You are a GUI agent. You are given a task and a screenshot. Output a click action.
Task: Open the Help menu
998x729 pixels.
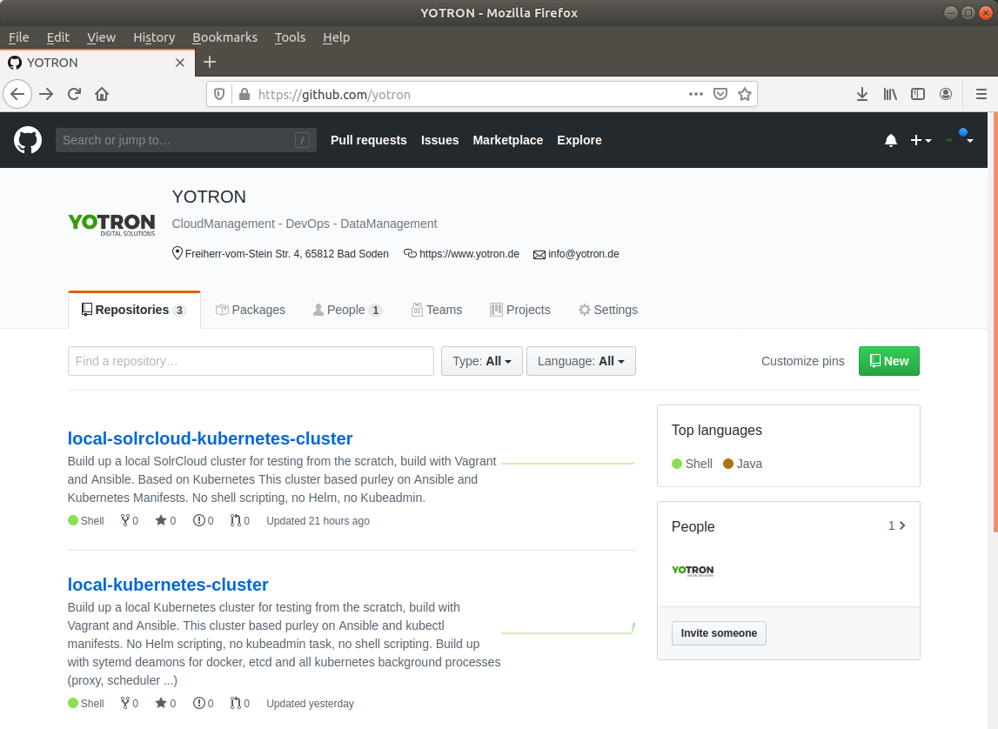(336, 37)
